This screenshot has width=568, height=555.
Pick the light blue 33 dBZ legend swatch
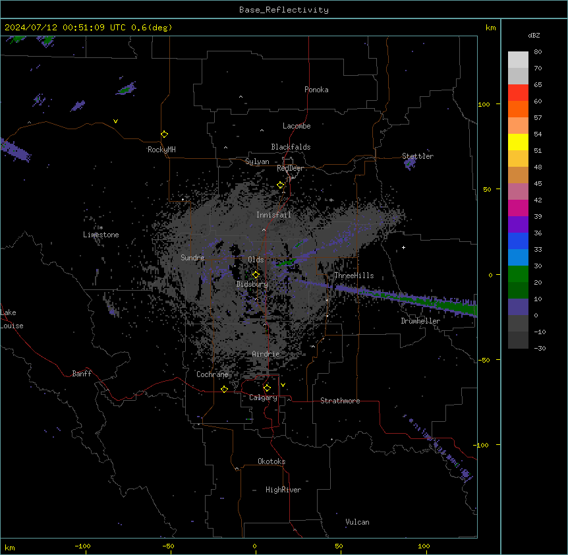pos(518,258)
